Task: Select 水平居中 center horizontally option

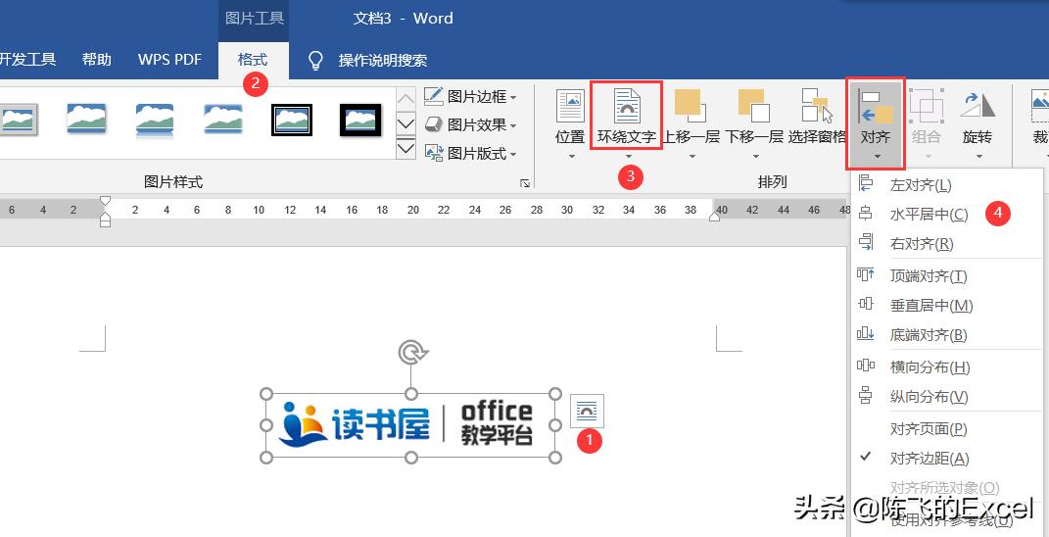Action: [x=946, y=215]
